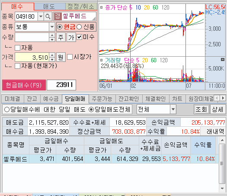Click the 가 quantity calculation button
The image size is (227, 196).
tap(71, 37)
